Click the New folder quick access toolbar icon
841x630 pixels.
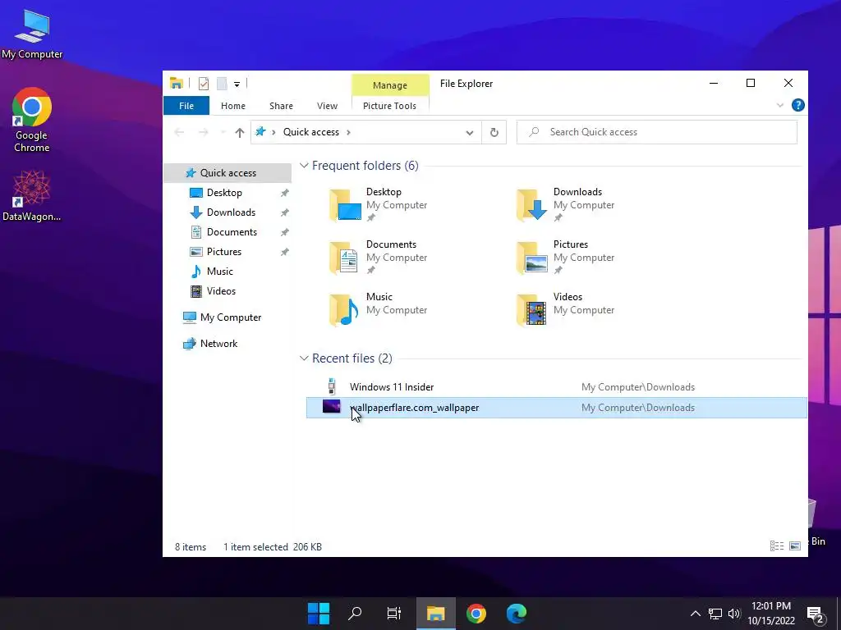(222, 84)
